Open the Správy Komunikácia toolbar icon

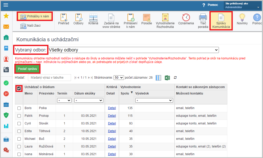point(221,21)
